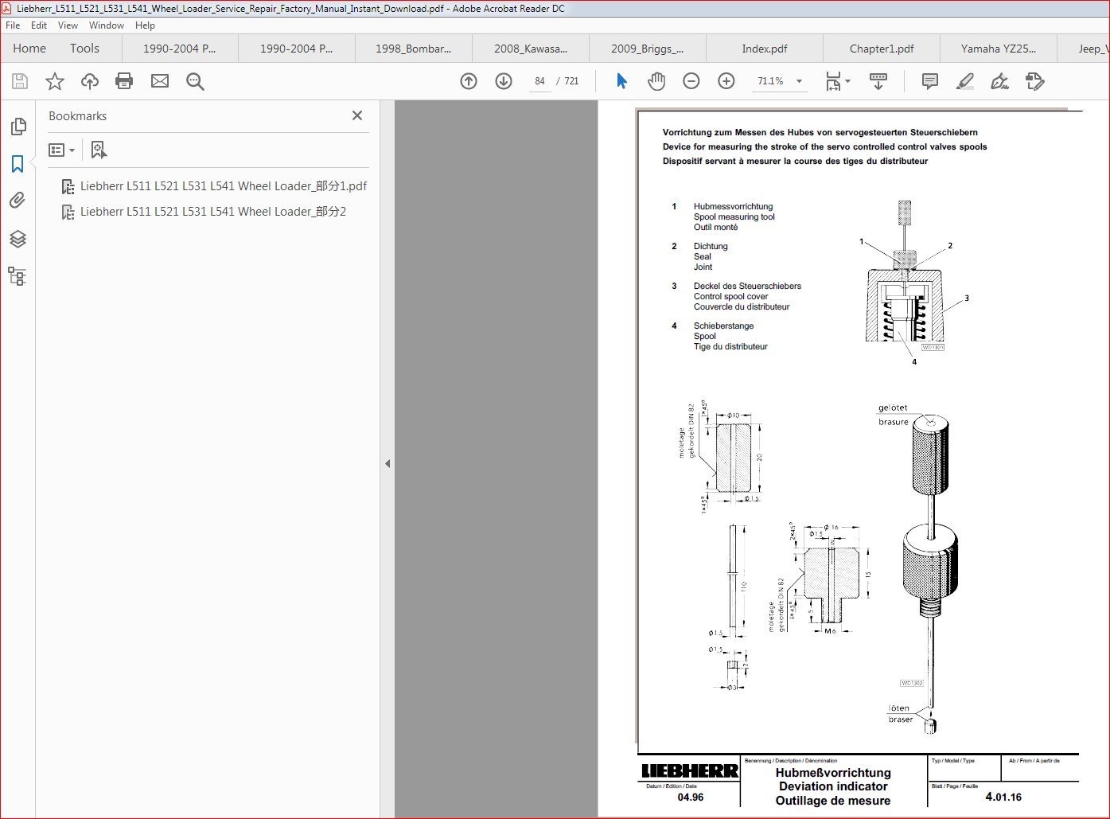Open fit page options icon
This screenshot has height=819, width=1110.
[x=838, y=81]
